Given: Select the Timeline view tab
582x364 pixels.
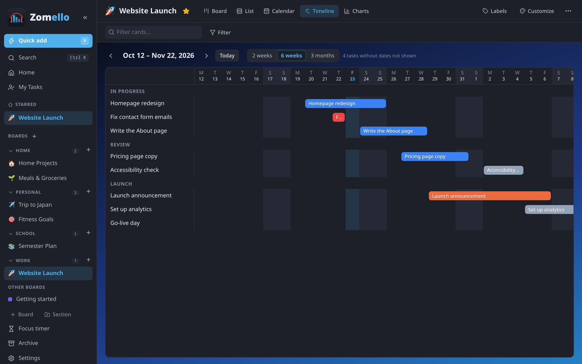Looking at the screenshot, I should click(x=319, y=11).
